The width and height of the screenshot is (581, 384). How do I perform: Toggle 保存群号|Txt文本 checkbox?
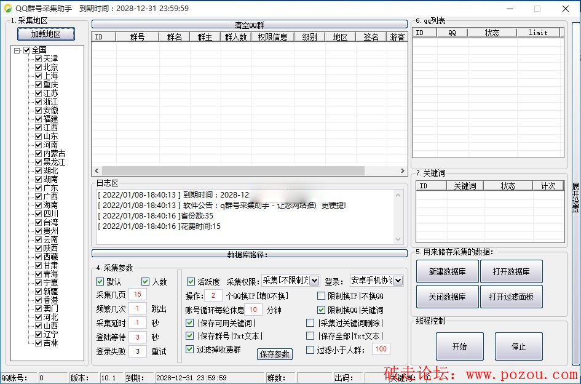pos(190,336)
